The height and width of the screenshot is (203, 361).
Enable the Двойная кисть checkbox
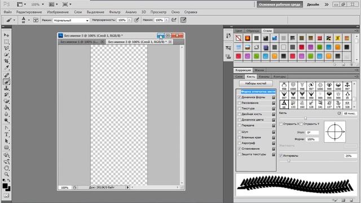pyautogui.click(x=239, y=114)
